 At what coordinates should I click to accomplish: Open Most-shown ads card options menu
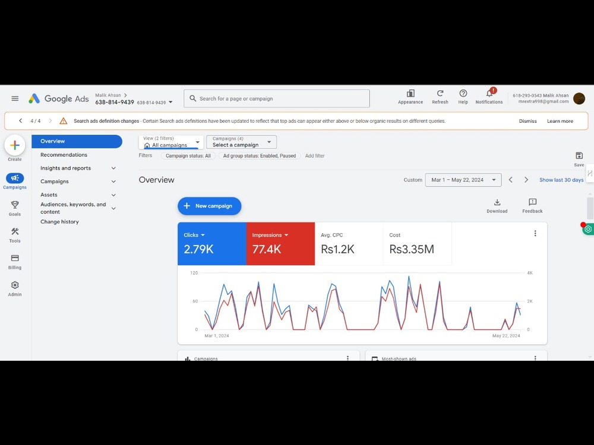(x=535, y=358)
